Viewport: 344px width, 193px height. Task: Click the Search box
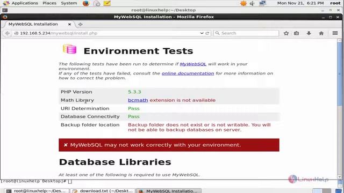246,33
